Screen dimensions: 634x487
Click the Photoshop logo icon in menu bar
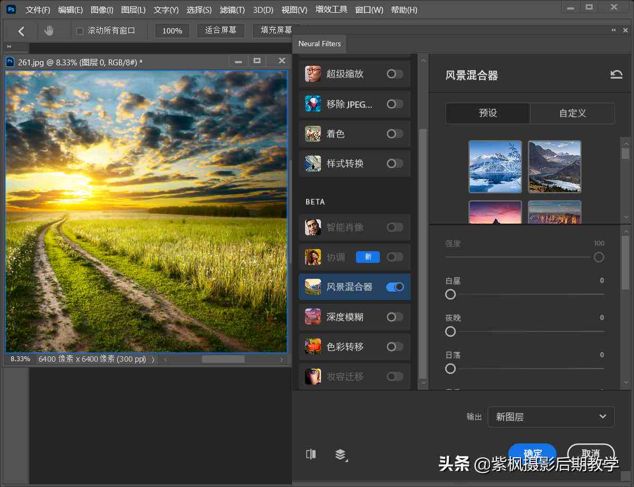11,10
